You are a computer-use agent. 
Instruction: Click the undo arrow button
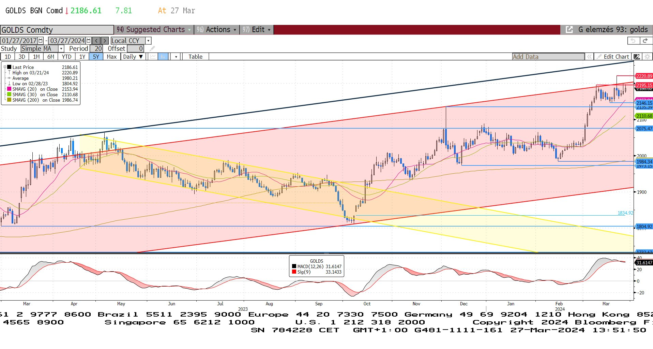(x=633, y=41)
